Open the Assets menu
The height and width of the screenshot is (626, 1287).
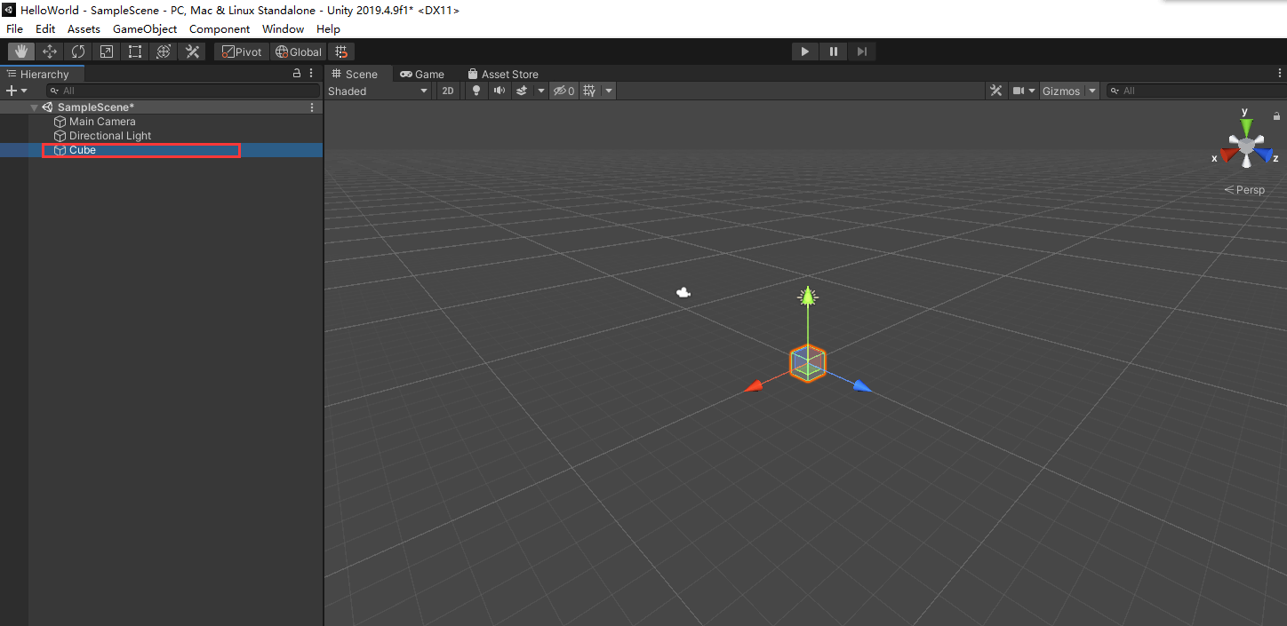84,28
